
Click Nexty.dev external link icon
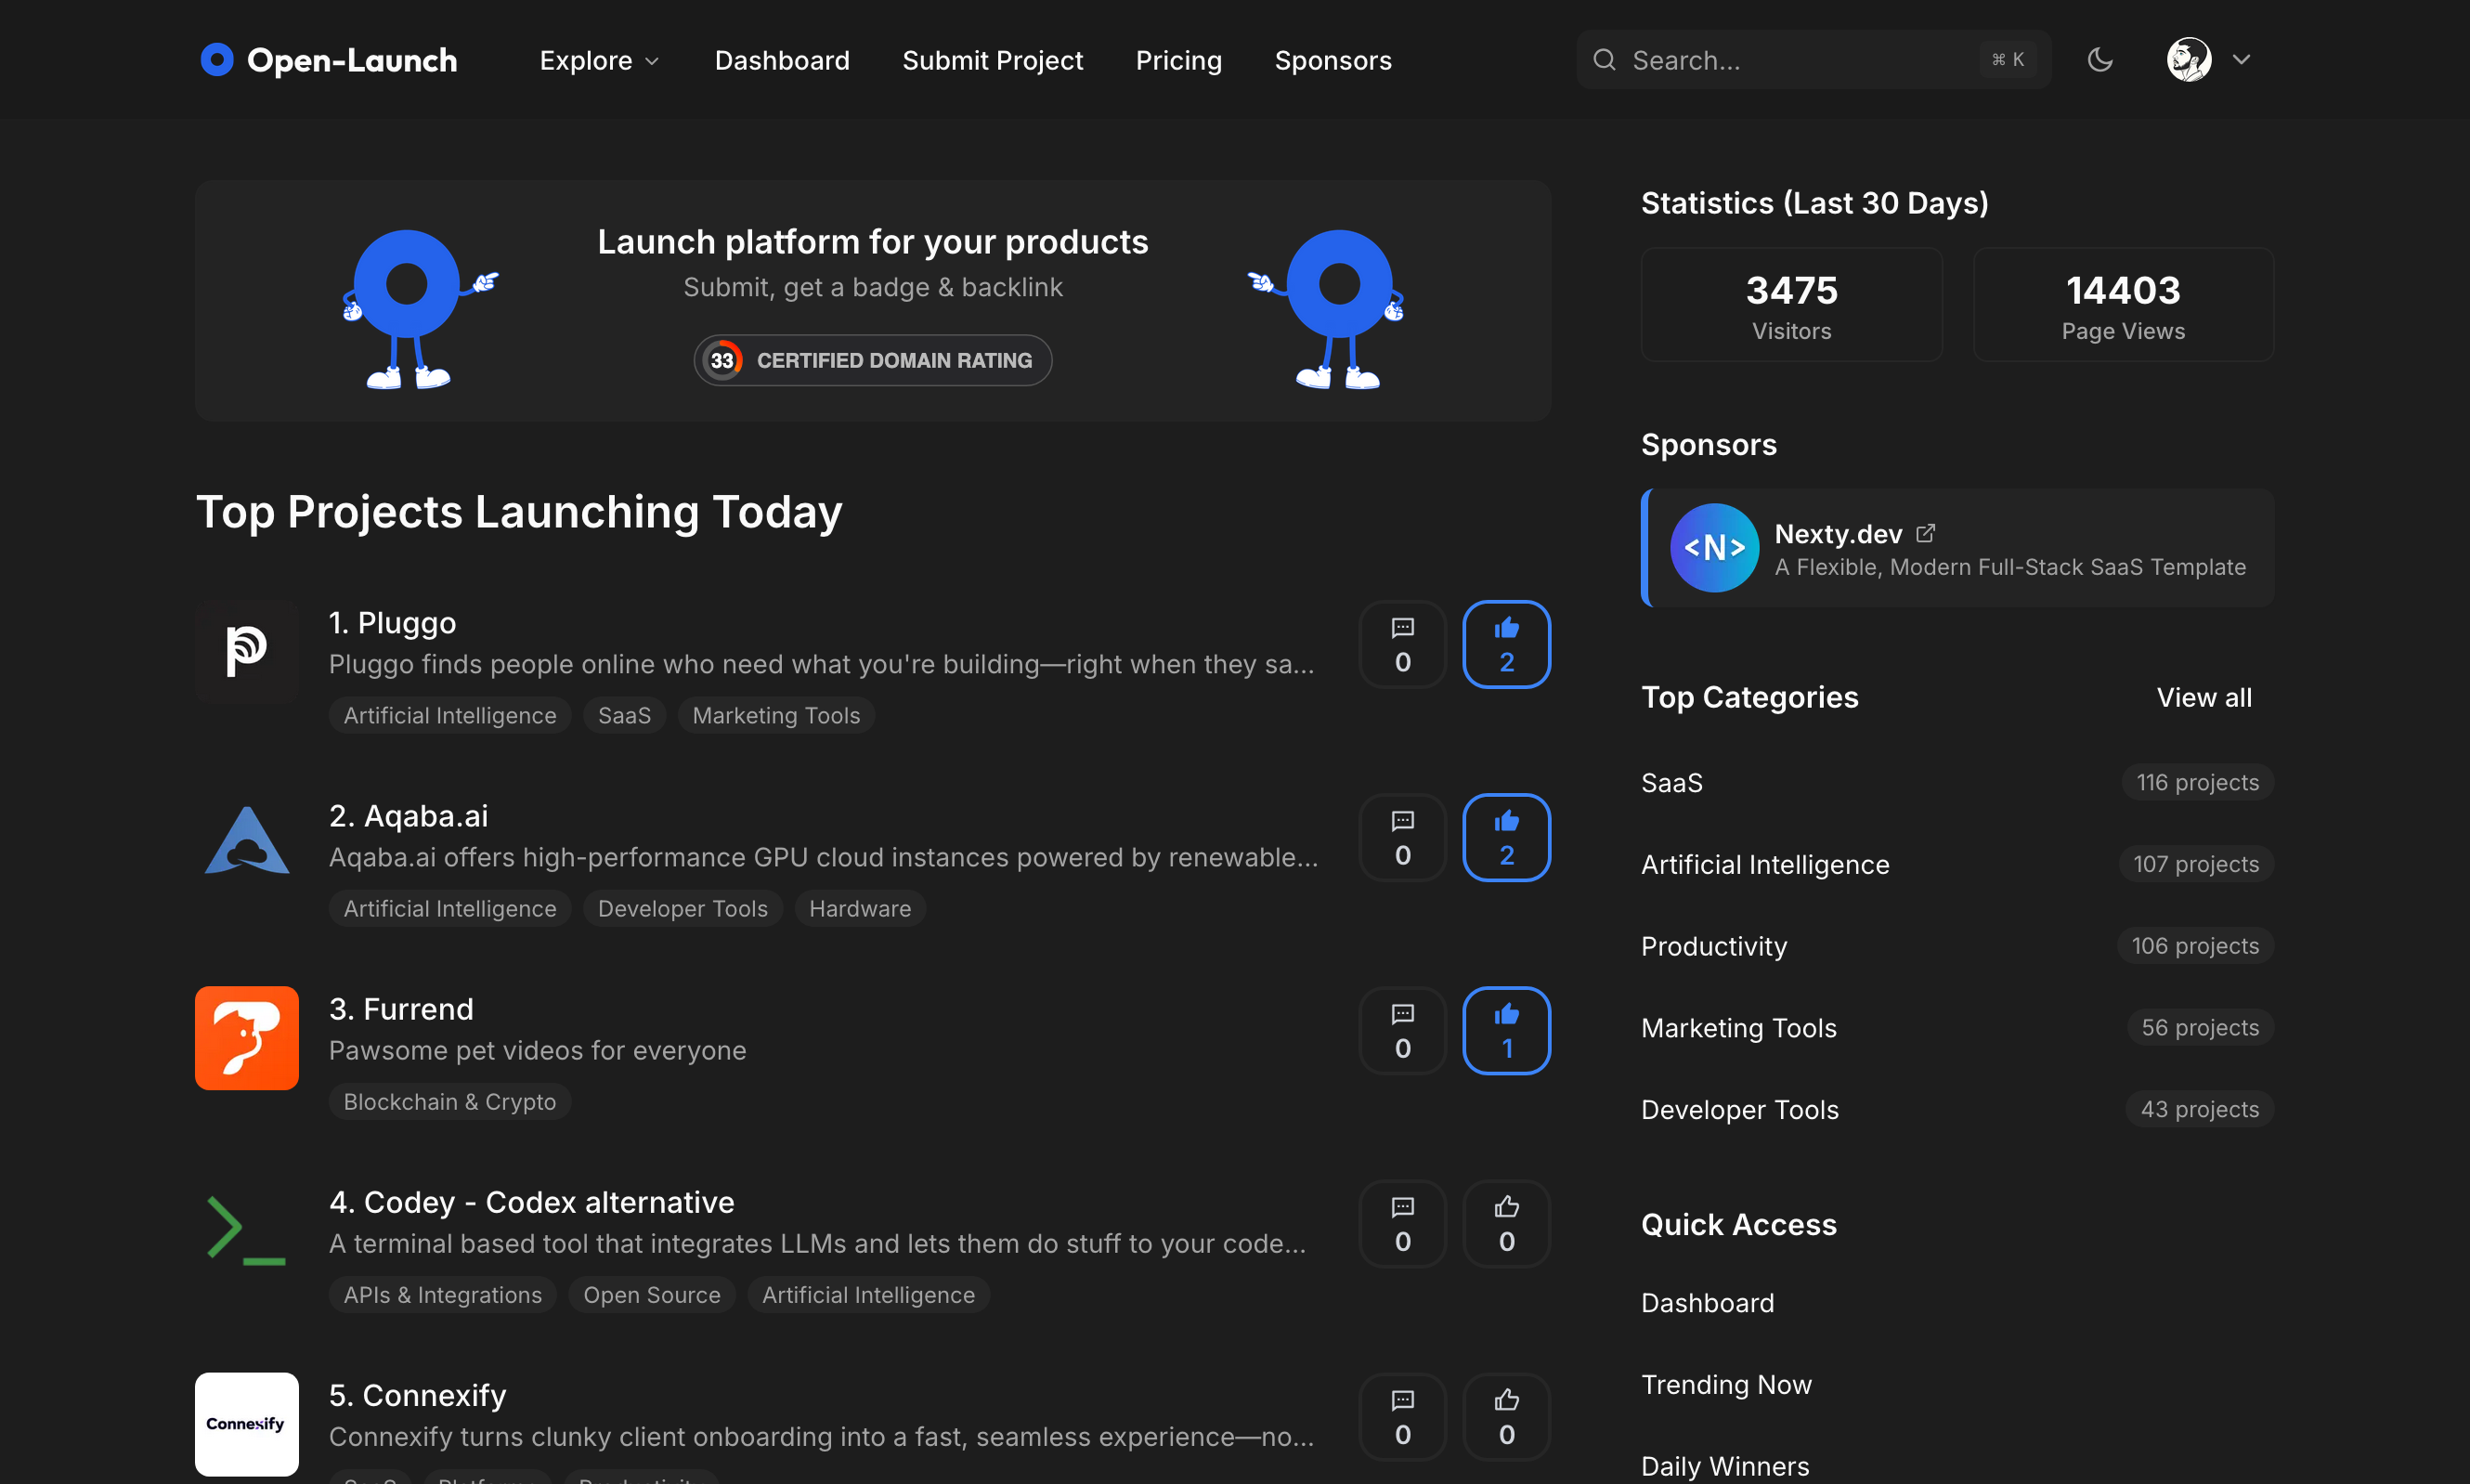pos(1925,533)
